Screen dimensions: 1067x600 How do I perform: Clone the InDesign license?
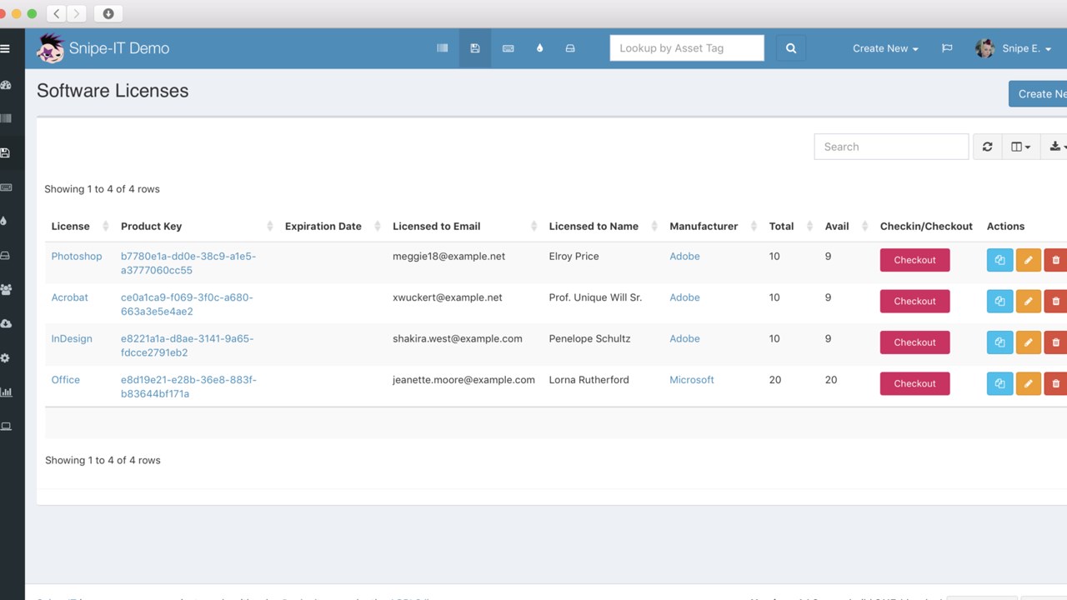coord(999,342)
